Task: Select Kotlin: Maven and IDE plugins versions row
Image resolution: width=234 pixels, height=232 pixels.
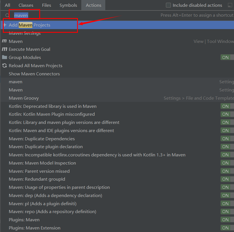Action: pos(117,131)
